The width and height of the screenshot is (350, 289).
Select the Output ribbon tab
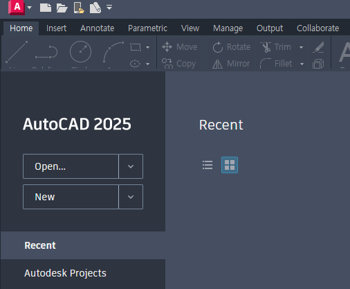(x=270, y=28)
